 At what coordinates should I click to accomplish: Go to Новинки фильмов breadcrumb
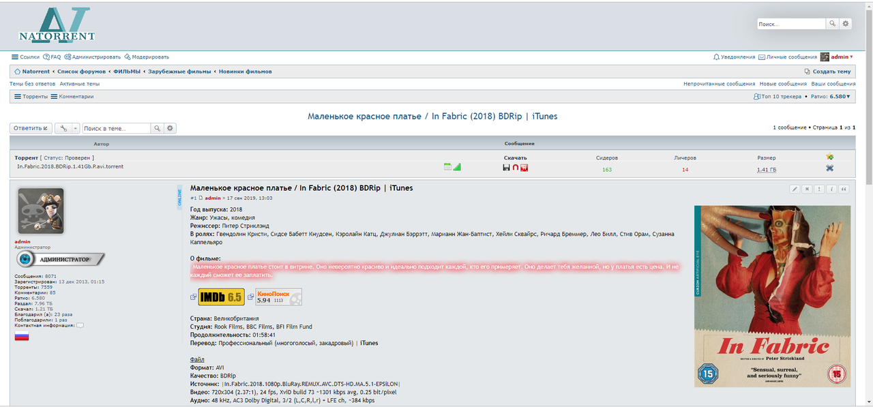coord(246,72)
